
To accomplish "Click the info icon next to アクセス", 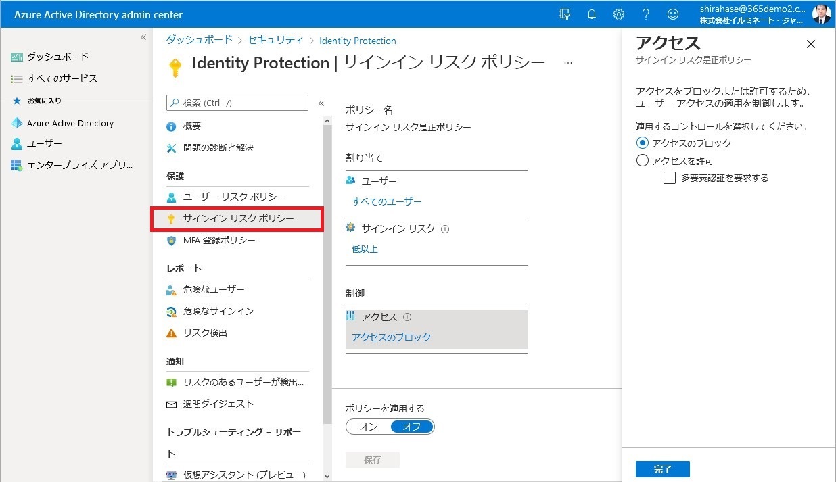I will pyautogui.click(x=407, y=317).
